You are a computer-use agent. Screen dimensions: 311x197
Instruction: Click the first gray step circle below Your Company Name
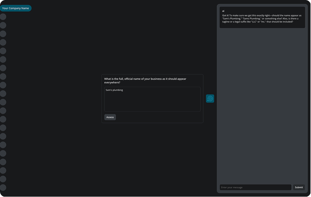click(3, 17)
